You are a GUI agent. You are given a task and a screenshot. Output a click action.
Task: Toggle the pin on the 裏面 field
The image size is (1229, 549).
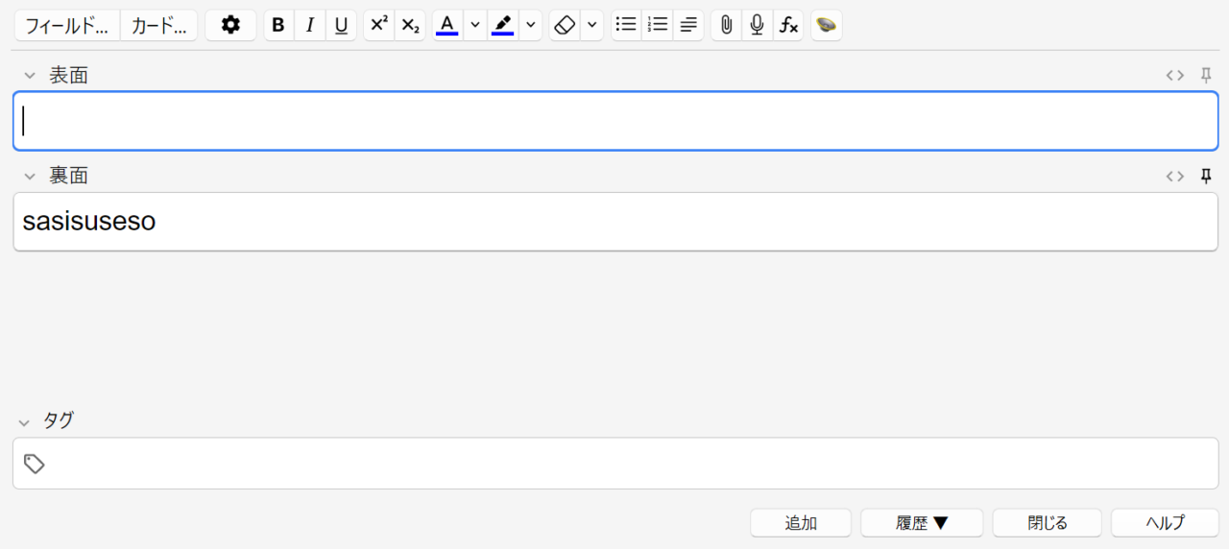click(x=1207, y=176)
